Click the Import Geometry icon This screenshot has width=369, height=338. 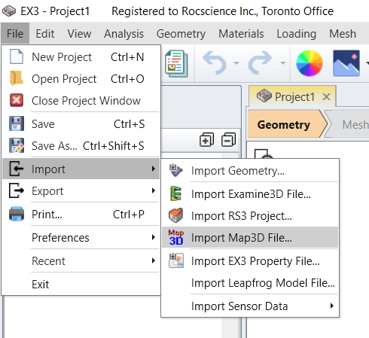tap(176, 170)
